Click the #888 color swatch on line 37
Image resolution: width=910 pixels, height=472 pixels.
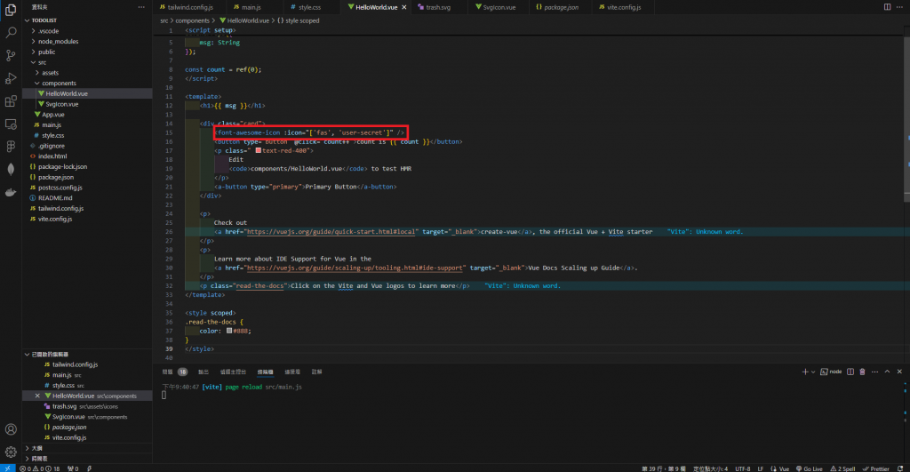point(229,331)
